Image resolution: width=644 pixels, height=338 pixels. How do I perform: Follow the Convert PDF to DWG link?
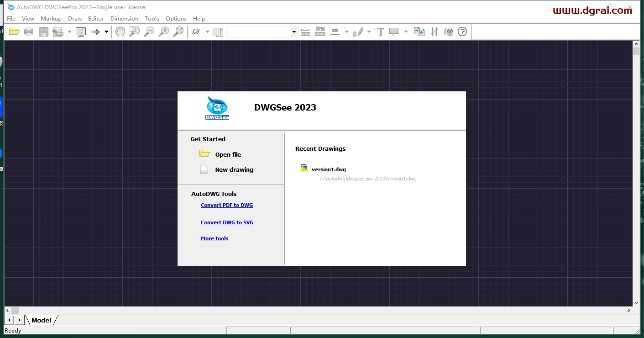(x=227, y=205)
